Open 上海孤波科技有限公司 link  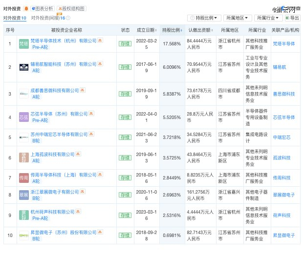pos(53,155)
